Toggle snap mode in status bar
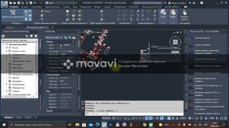This screenshot has width=229, height=128. (118, 118)
